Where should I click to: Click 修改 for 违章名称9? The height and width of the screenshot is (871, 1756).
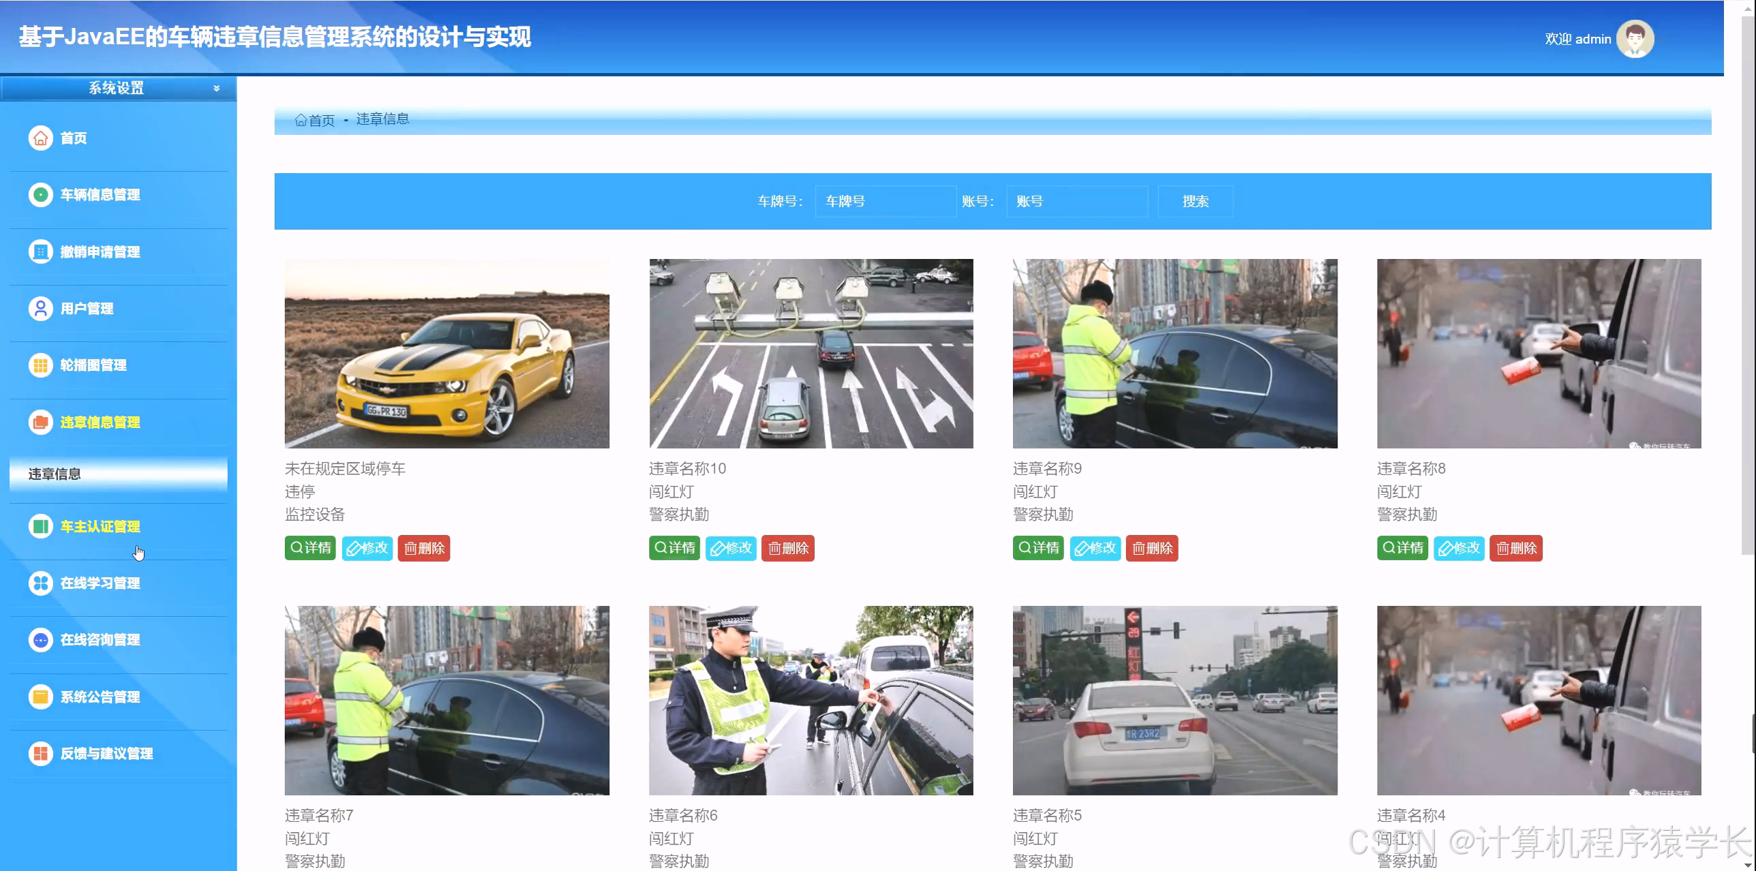tap(1095, 548)
